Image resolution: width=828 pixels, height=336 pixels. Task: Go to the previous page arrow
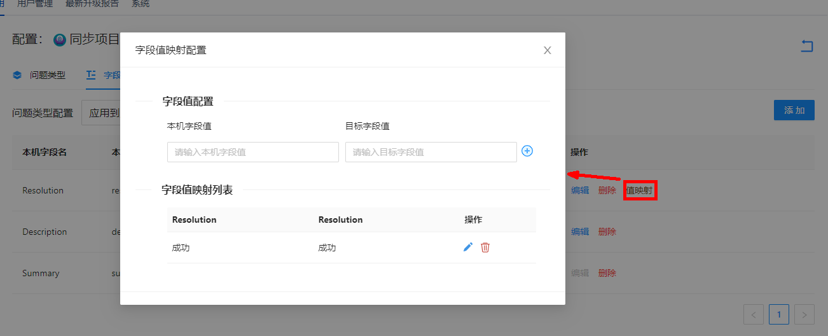(754, 314)
